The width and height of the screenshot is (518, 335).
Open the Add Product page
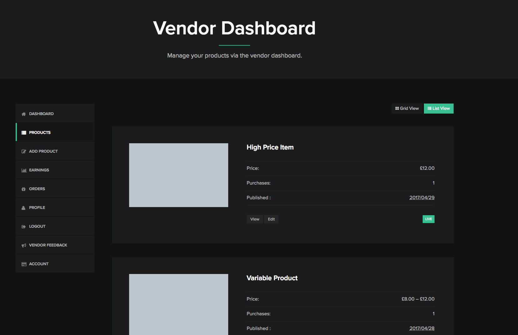point(55,151)
